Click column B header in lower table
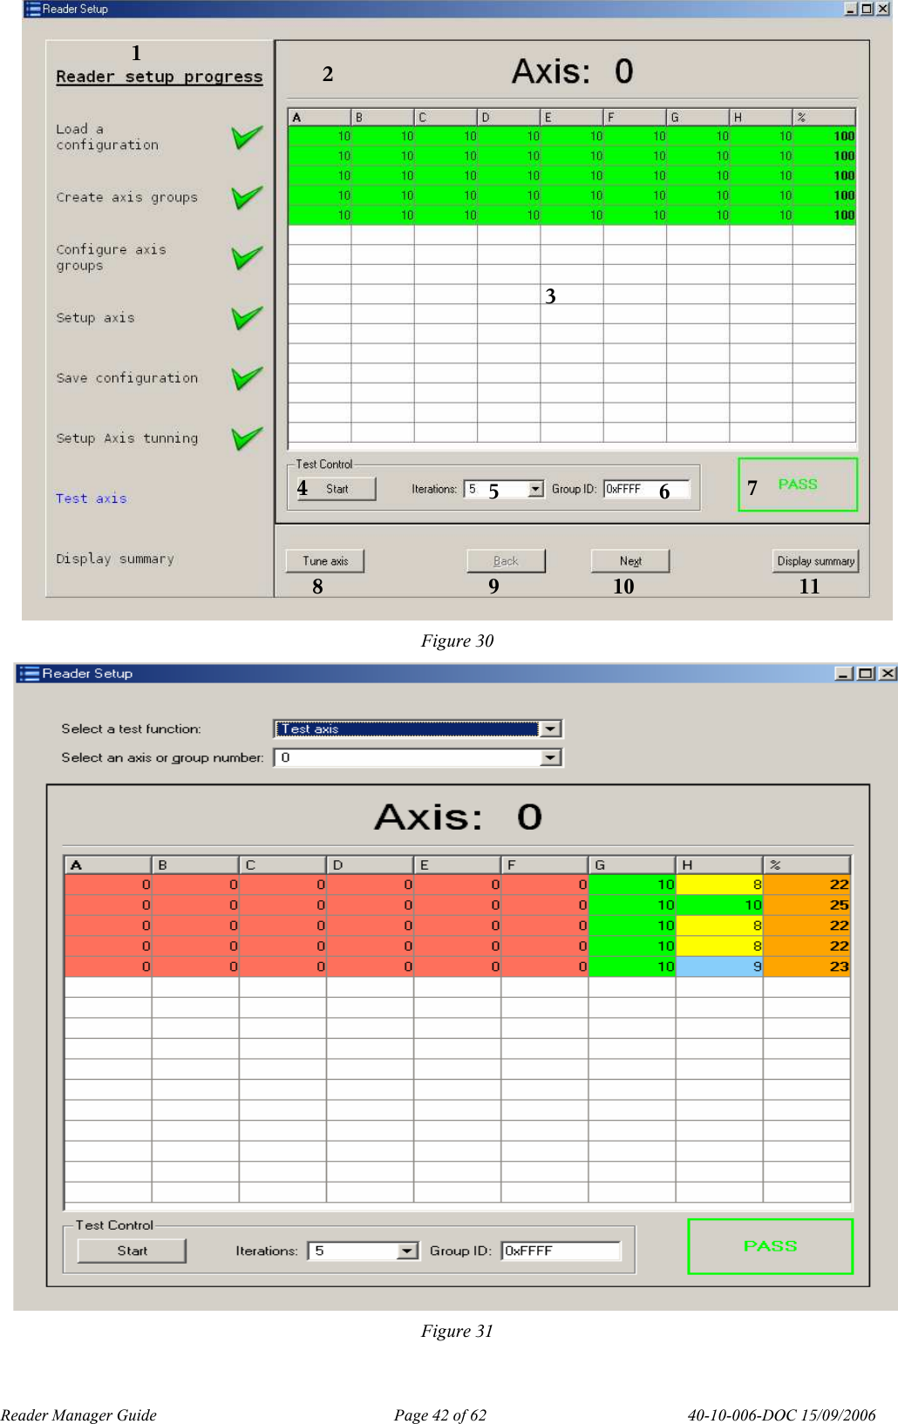 click(195, 865)
